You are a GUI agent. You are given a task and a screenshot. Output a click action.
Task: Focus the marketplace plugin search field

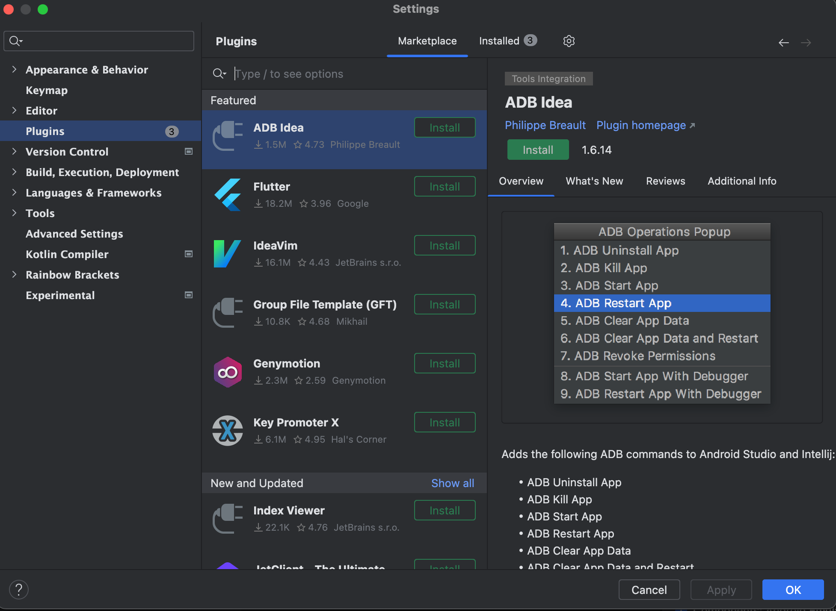[351, 74]
